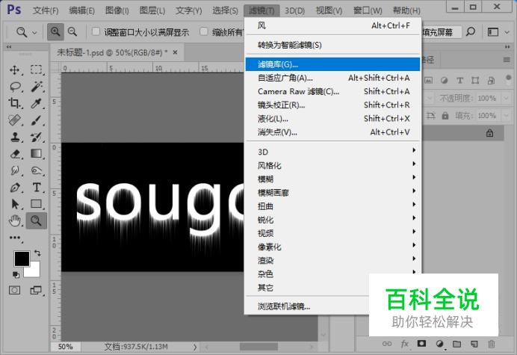Select the Eyedropper tool

(x=37, y=104)
